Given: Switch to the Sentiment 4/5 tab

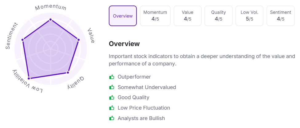Looking at the screenshot, I should pos(280,16).
